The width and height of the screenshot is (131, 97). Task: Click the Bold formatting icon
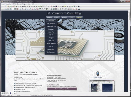tap(16, 6)
